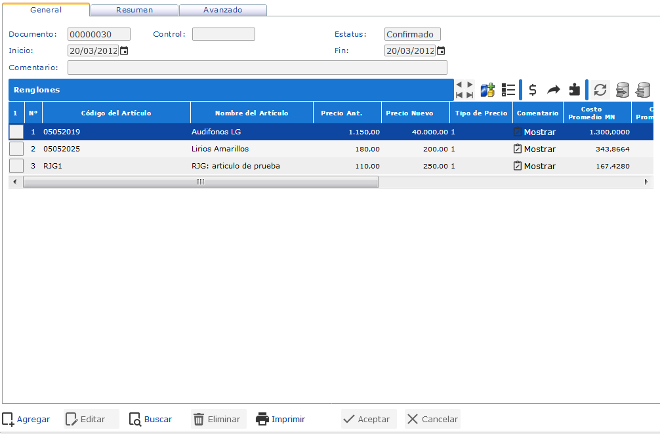Tick the checkbox for Lirios Amarillos row
The height and width of the screenshot is (434, 660).
[x=16, y=149]
